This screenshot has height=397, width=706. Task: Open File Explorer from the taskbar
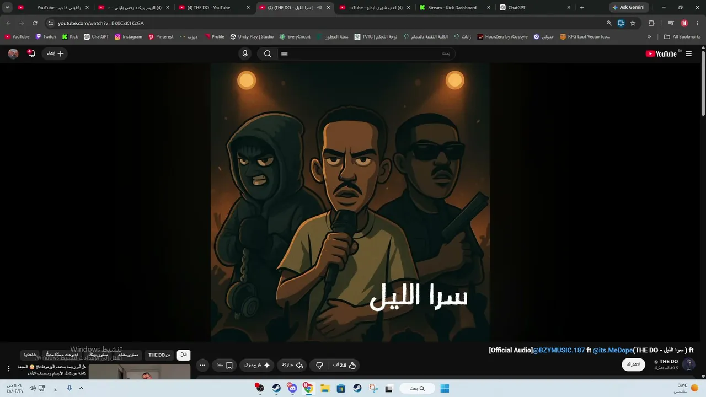pos(325,388)
